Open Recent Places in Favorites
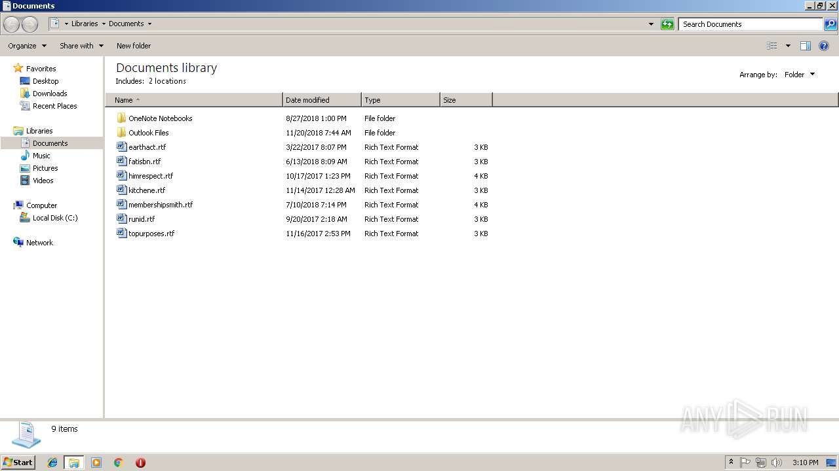The image size is (839, 471). coord(54,106)
